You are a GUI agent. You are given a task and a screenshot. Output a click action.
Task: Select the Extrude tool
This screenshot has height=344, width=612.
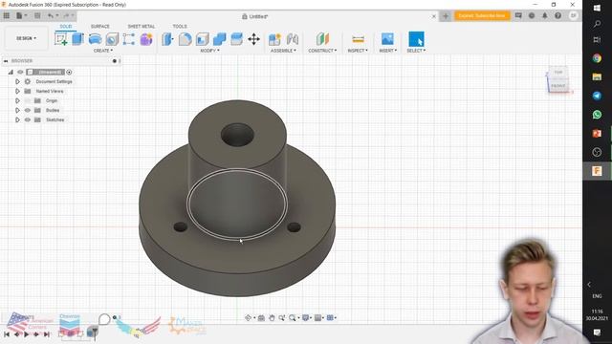pyautogui.click(x=78, y=39)
